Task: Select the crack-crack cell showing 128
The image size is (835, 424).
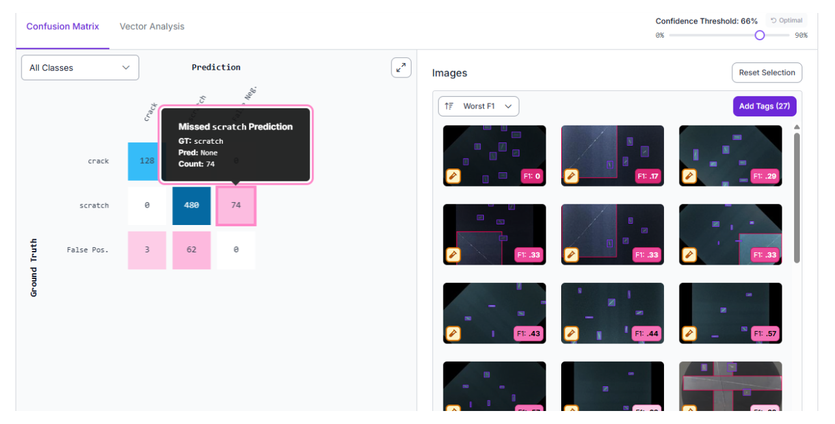Action: click(147, 161)
